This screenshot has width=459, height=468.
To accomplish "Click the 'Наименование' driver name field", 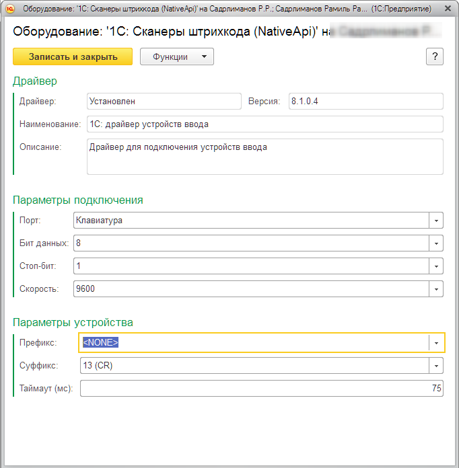I will pyautogui.click(x=265, y=124).
